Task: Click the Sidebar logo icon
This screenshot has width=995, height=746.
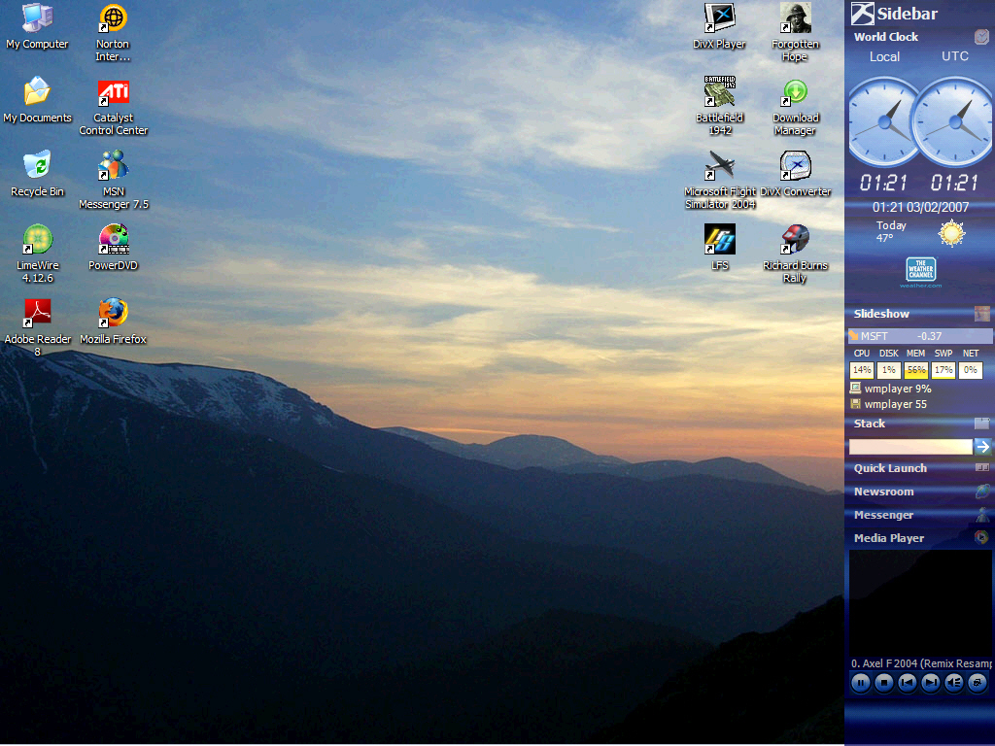Action: pos(863,14)
